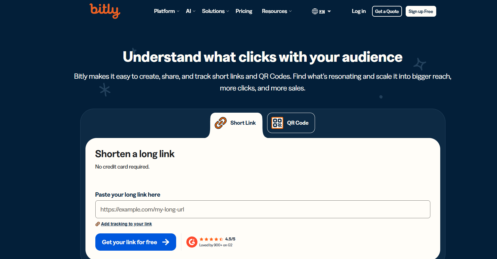
Task: Click the chain link icon on Short Link tab
Action: [x=221, y=123]
